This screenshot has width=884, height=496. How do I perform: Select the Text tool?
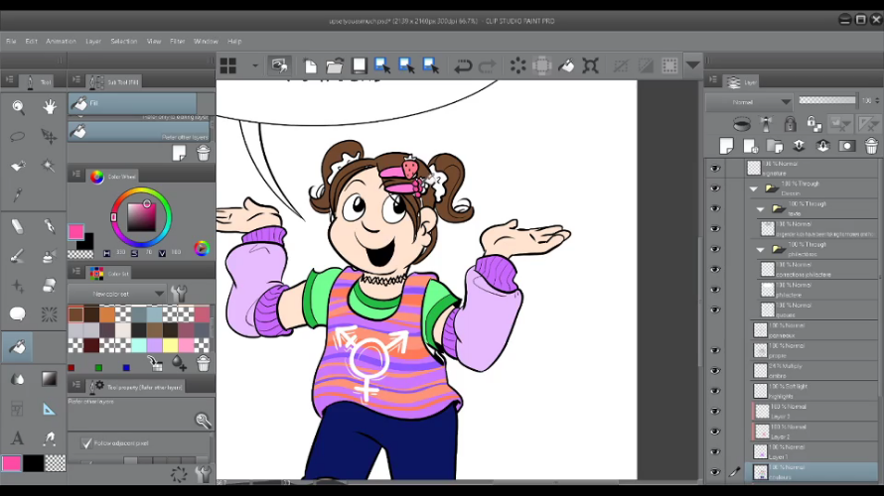pyautogui.click(x=18, y=437)
